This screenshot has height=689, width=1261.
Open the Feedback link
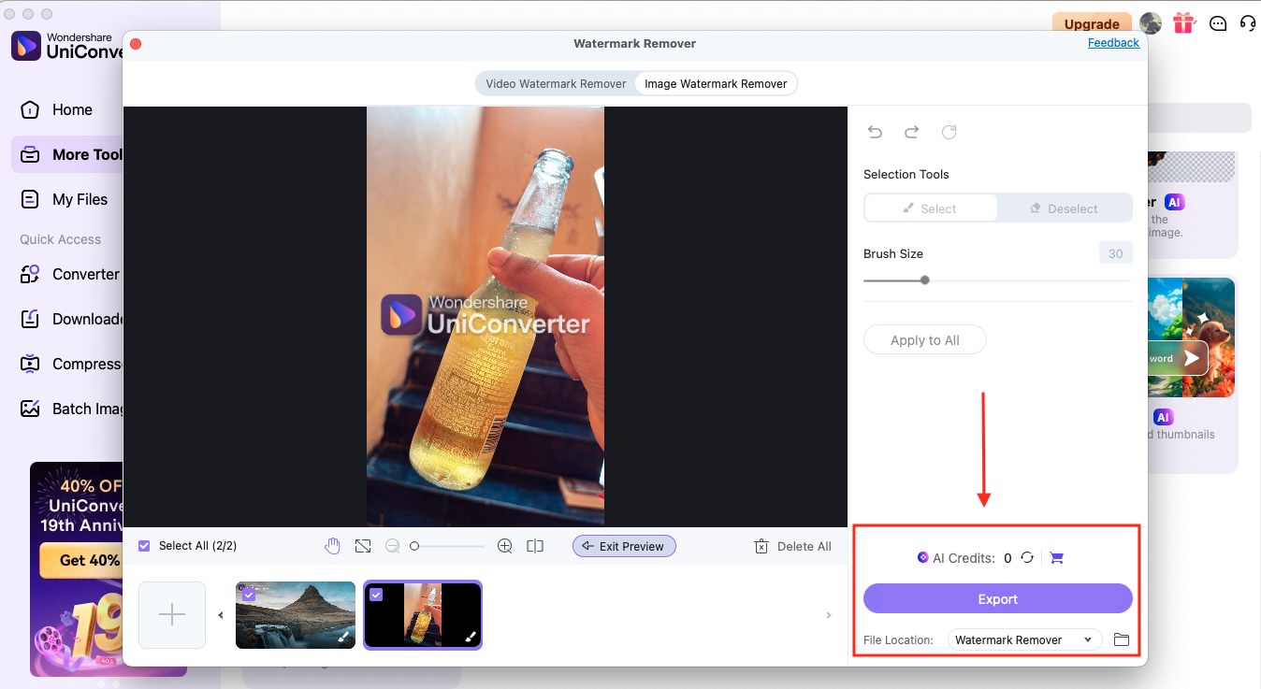pyautogui.click(x=1113, y=43)
